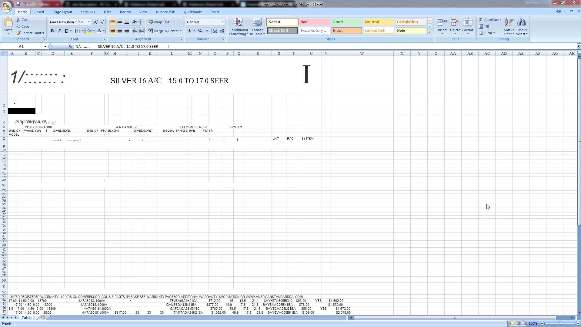Expand Merge & Center dropdown arrow

[181, 31]
